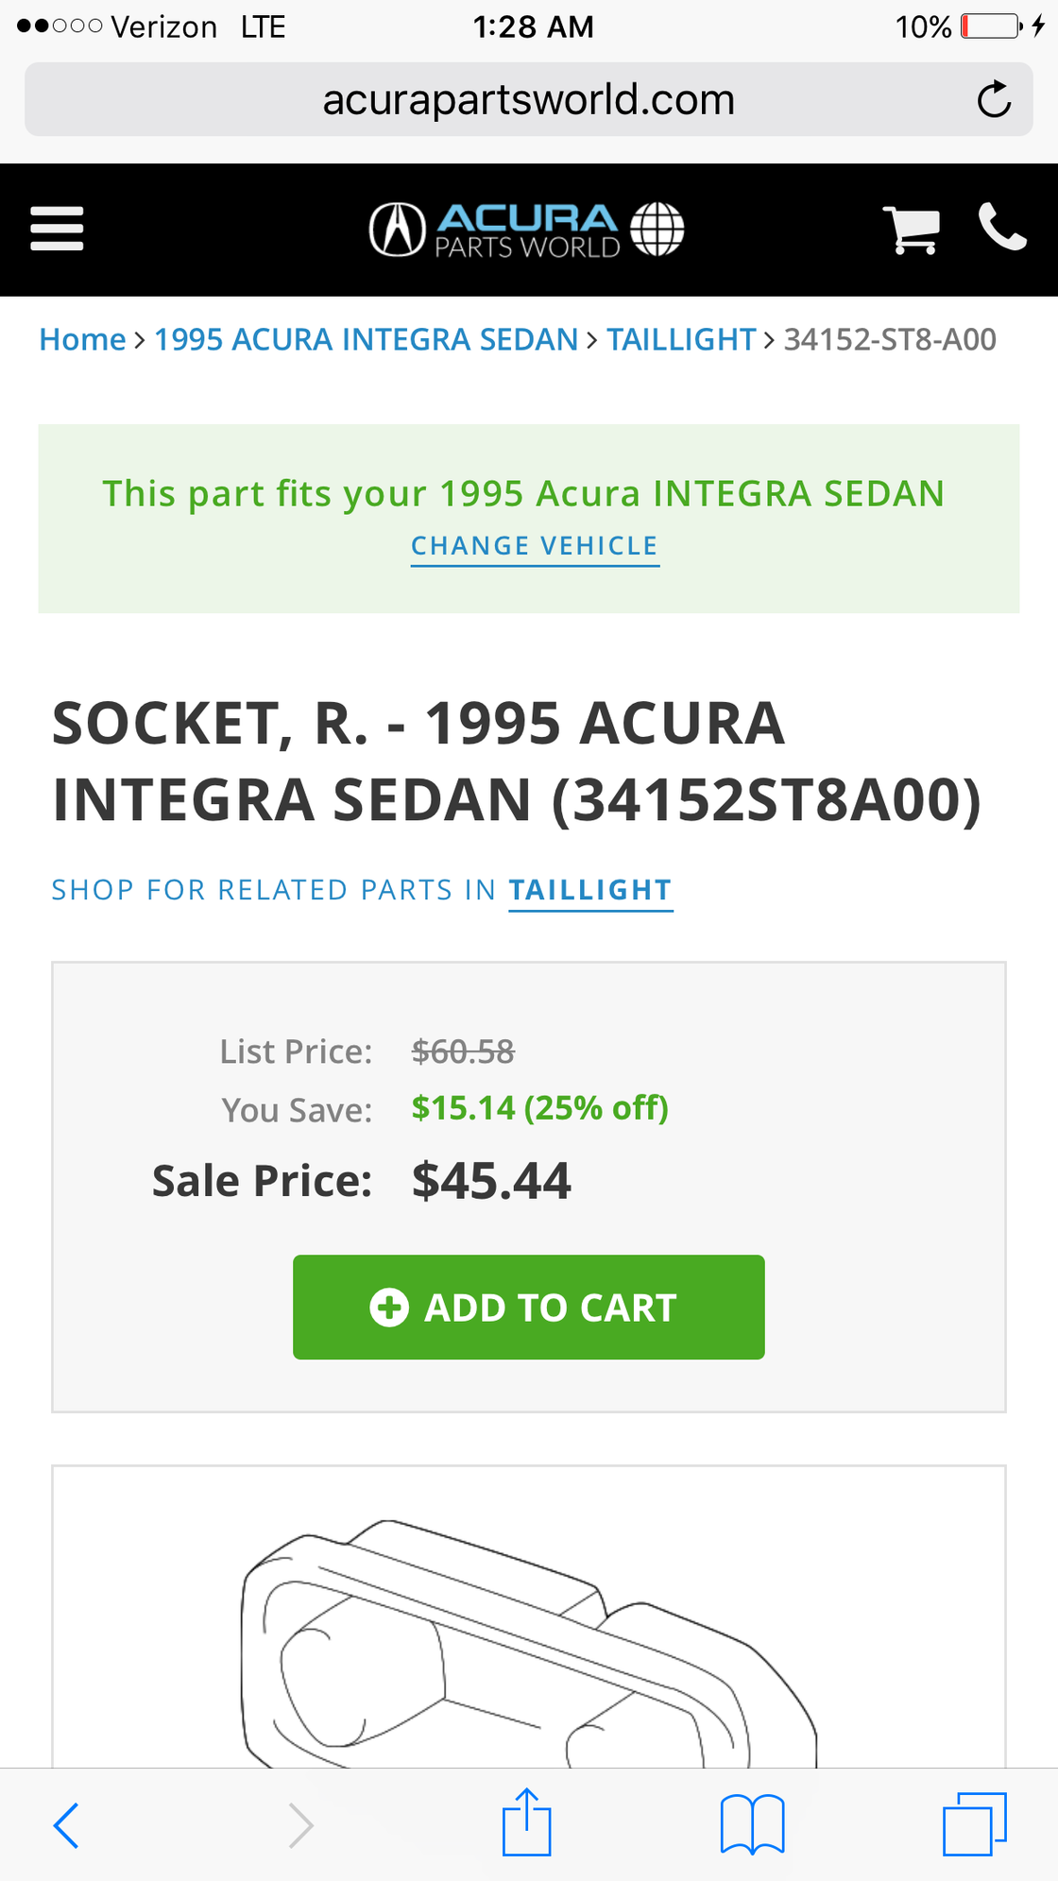The height and width of the screenshot is (1881, 1058).
Task: Open 1995 Acura Integra Sedan breadcrumb
Action: pyautogui.click(x=366, y=339)
